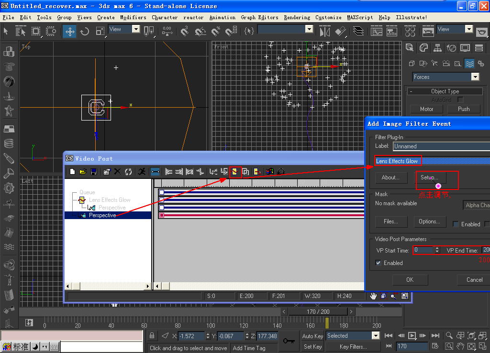Open the Material Editor icon

click(410, 31)
